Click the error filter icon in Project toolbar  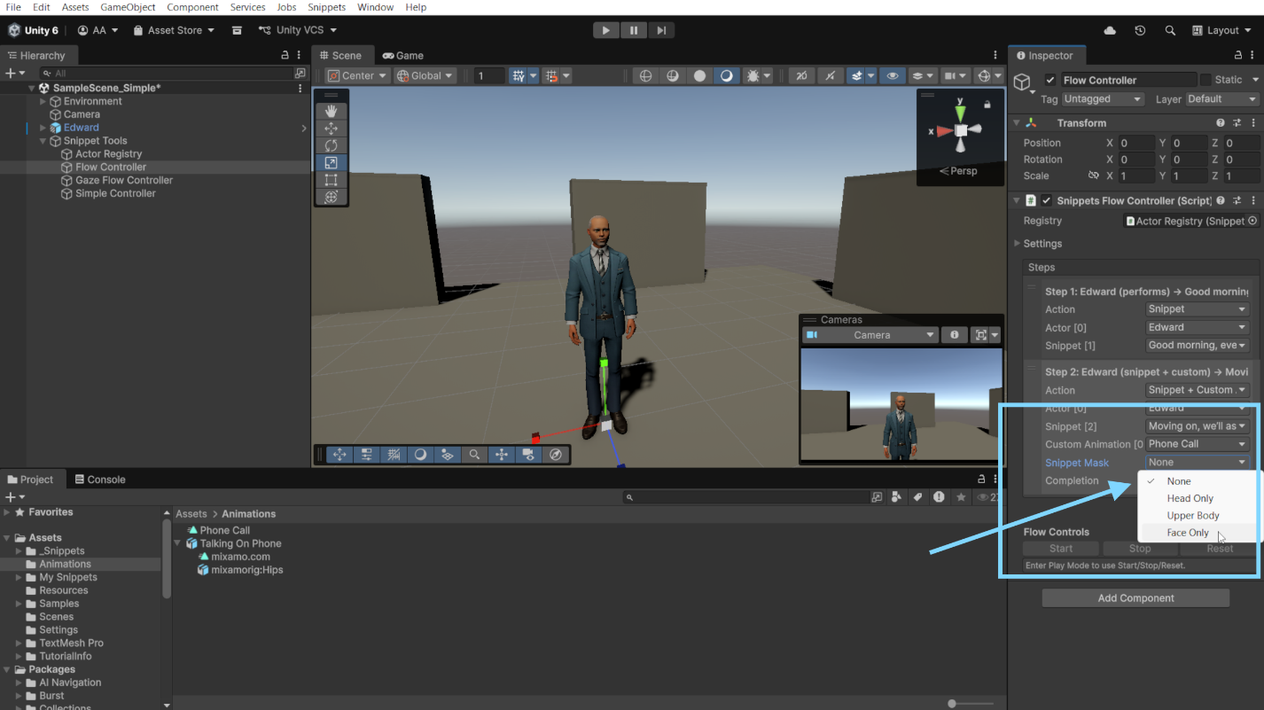coord(939,497)
